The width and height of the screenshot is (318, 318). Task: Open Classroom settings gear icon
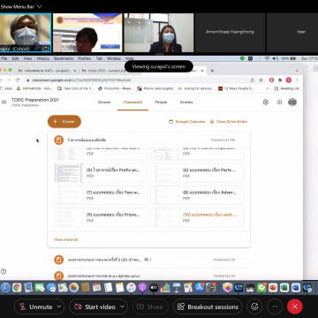coord(266,102)
